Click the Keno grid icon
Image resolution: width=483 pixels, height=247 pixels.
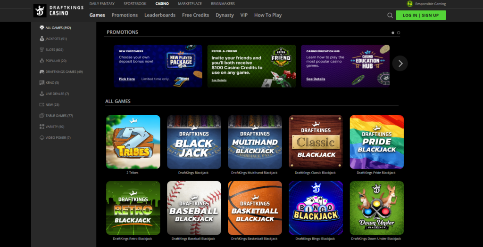coord(42,83)
